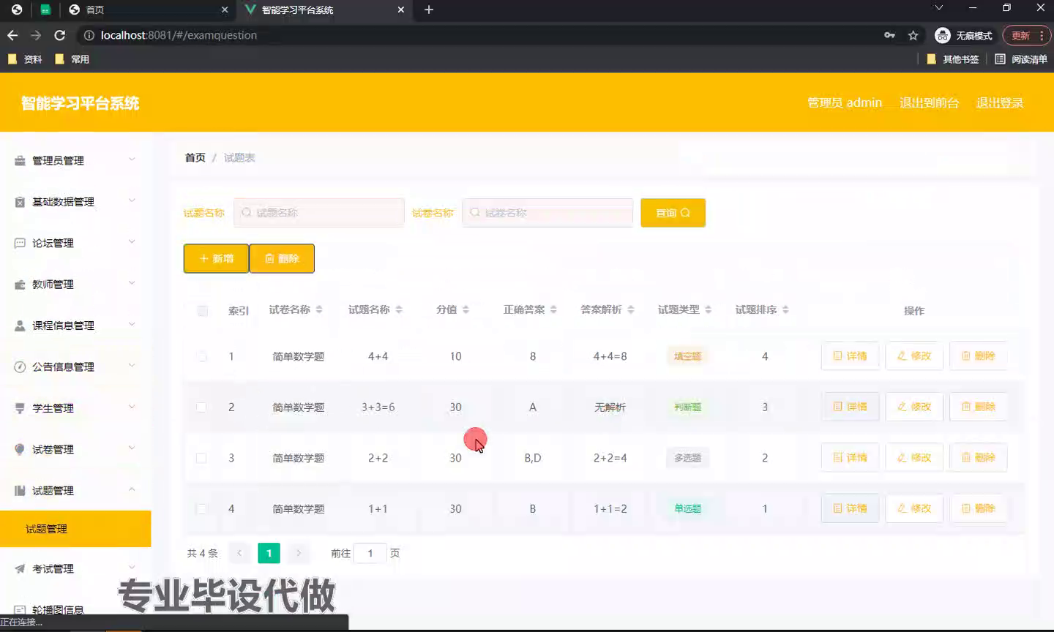Viewport: 1054px width, 632px height.
Task: Reload the page with refresh icon
Action: [60, 35]
